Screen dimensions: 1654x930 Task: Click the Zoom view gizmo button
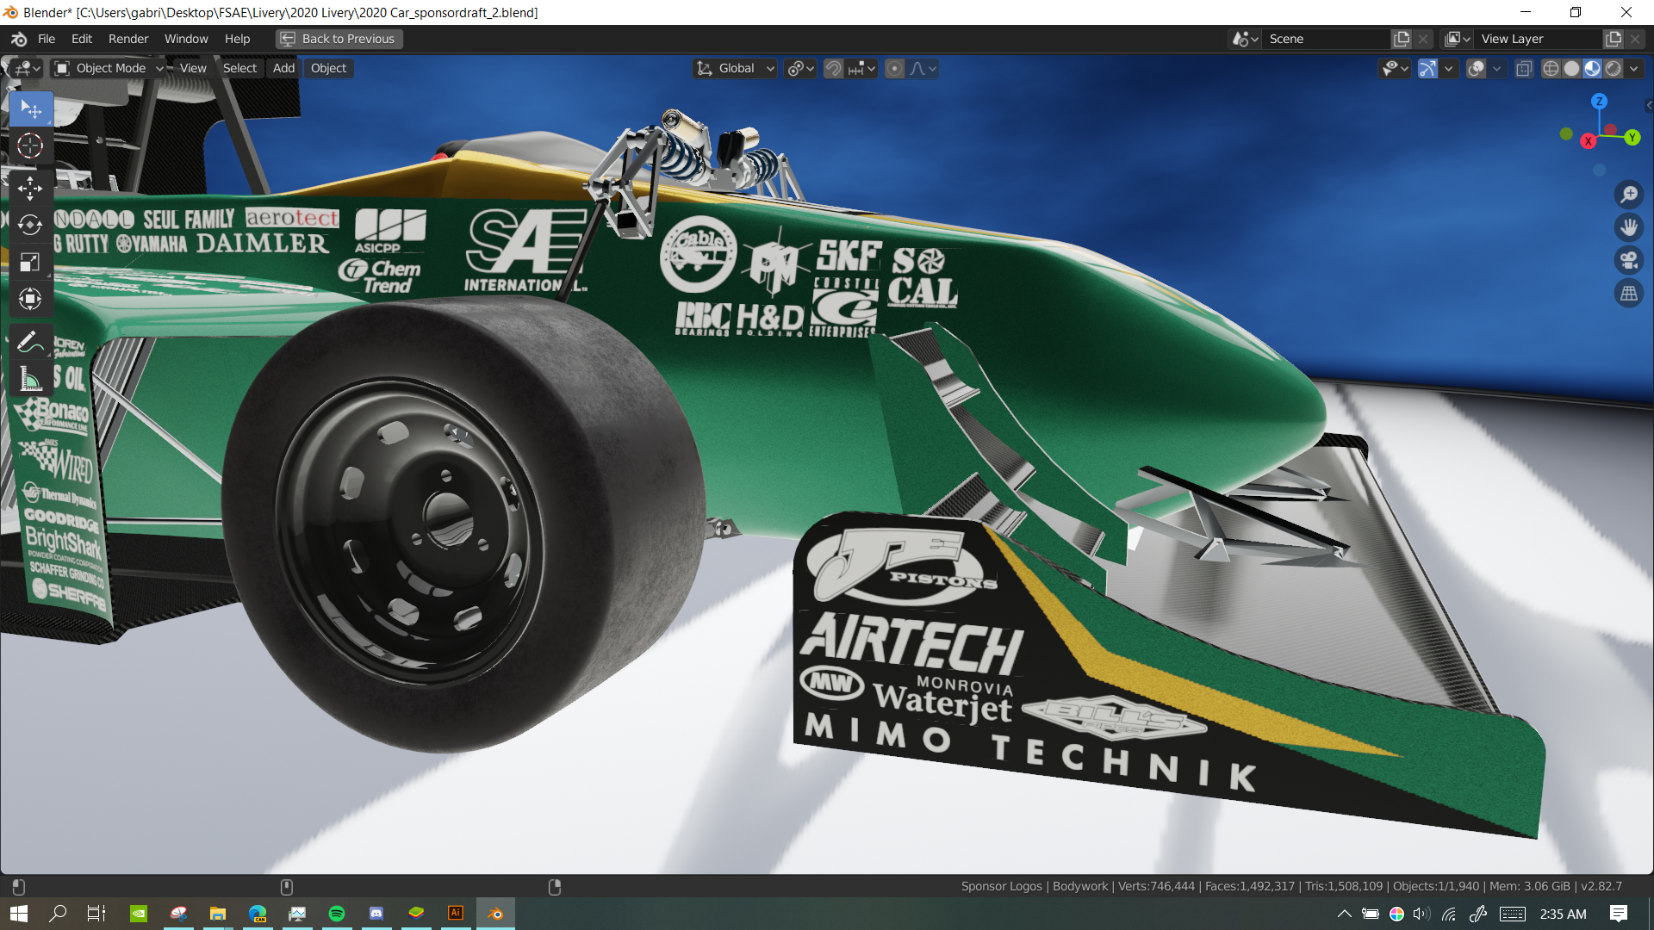click(x=1629, y=195)
